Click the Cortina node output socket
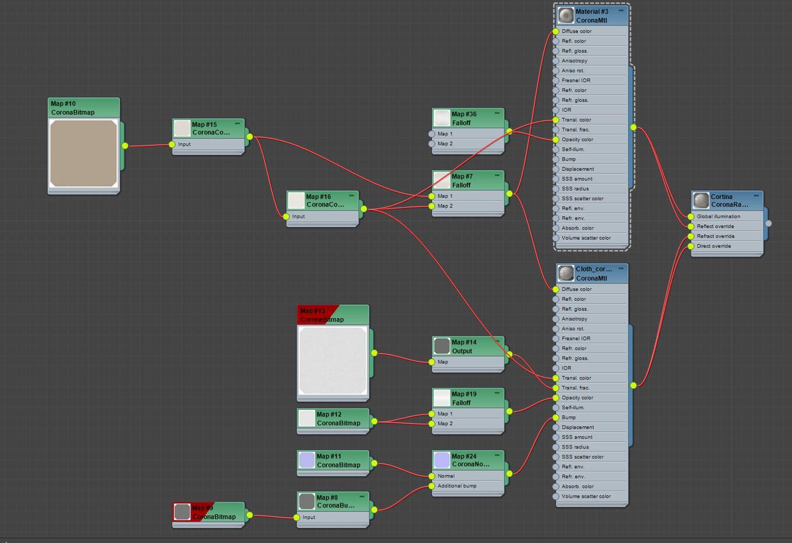This screenshot has height=543, width=792. pos(768,223)
